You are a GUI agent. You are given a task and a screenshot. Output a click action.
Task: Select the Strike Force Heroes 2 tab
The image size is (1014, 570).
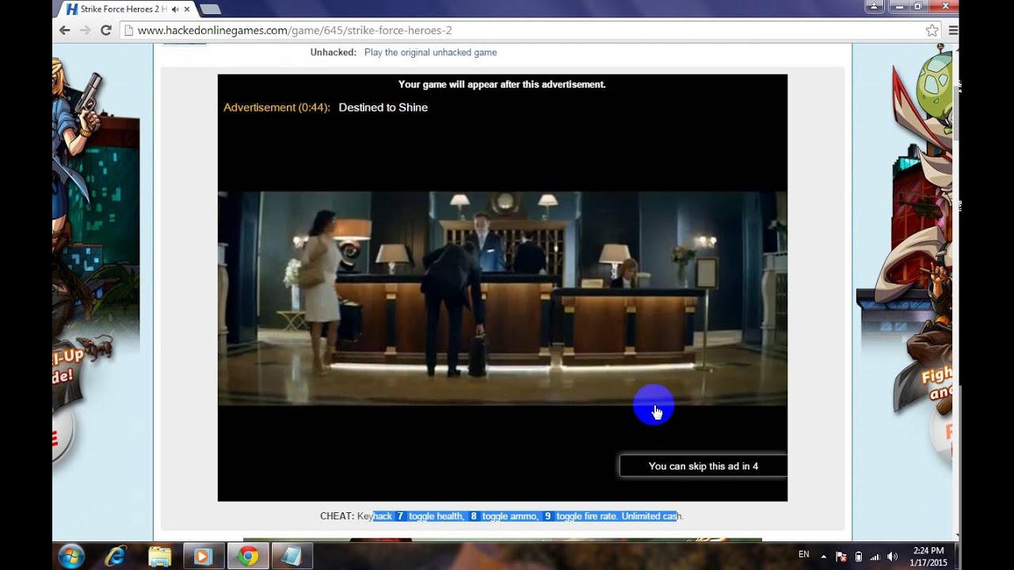125,9
